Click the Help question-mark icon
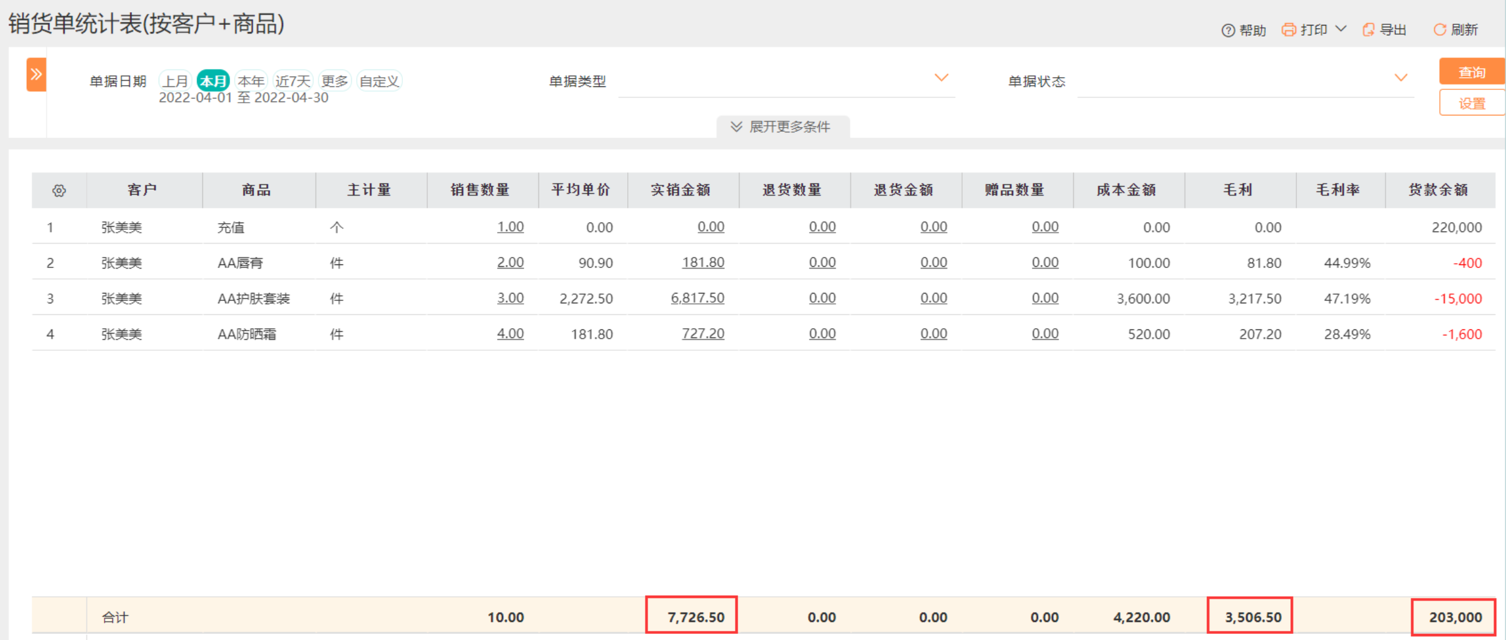Screen dimensions: 1506x640 coord(1228,30)
